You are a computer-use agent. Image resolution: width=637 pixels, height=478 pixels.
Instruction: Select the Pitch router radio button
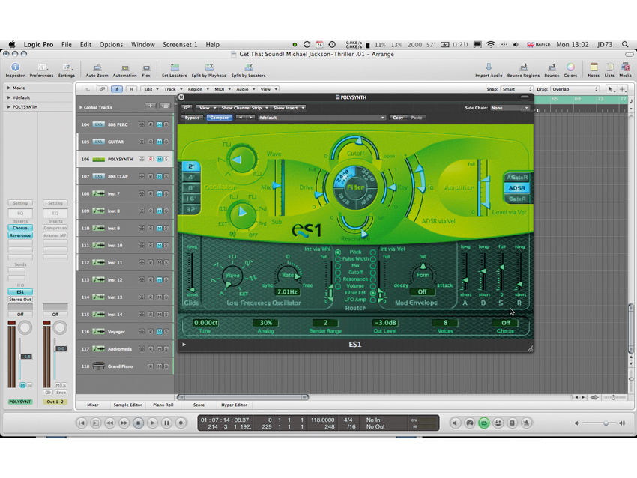pos(337,252)
